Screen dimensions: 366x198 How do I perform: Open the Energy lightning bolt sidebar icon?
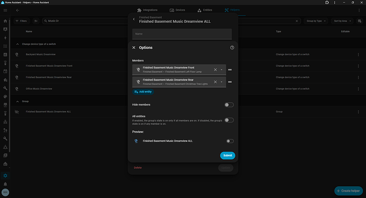pyautogui.click(x=5, y=38)
